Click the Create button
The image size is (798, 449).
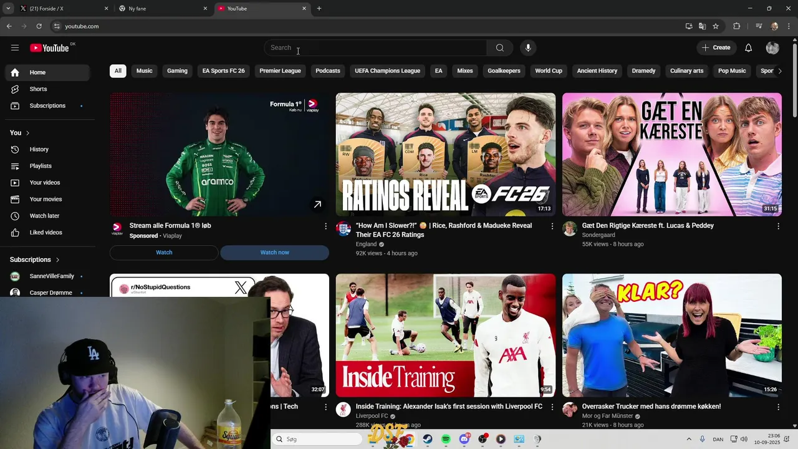point(716,48)
